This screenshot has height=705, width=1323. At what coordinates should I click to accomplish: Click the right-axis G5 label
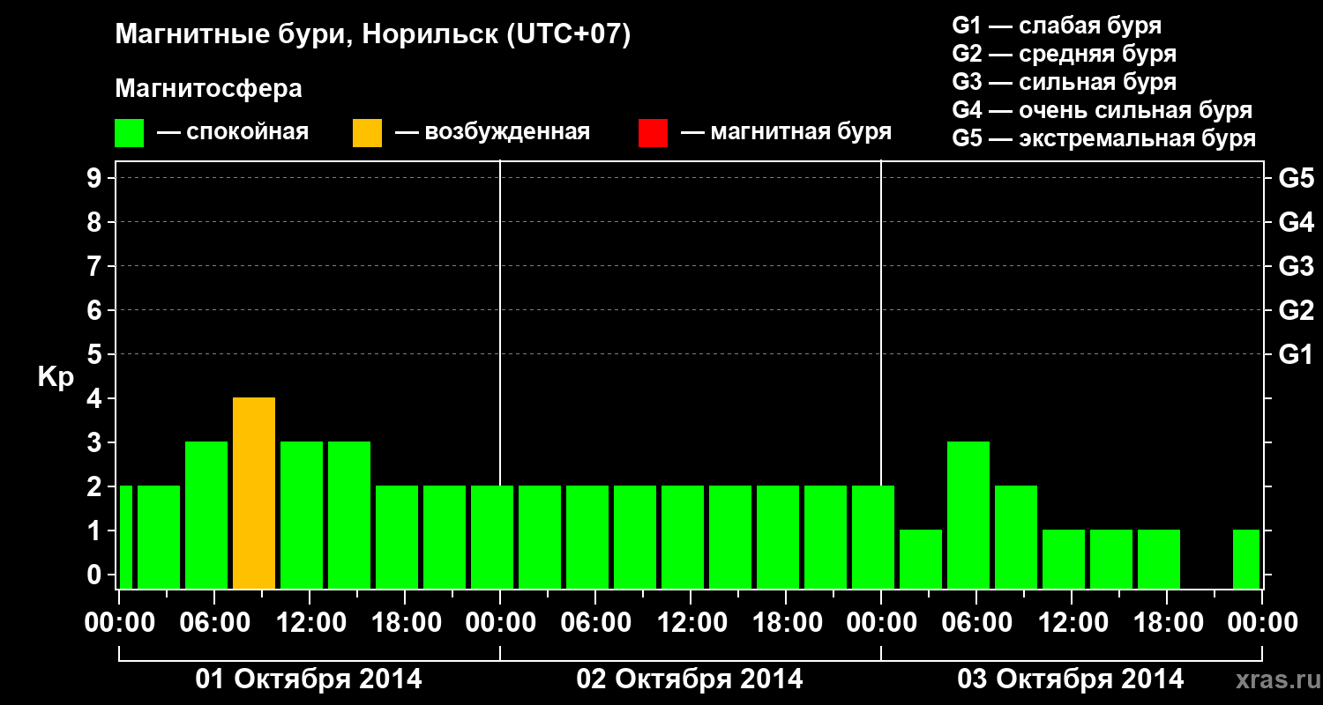coord(1296,178)
